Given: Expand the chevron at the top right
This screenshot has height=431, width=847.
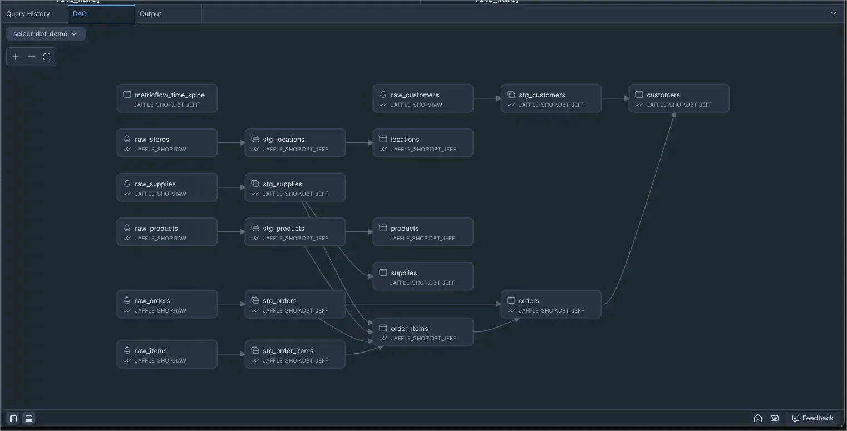Looking at the screenshot, I should [833, 13].
